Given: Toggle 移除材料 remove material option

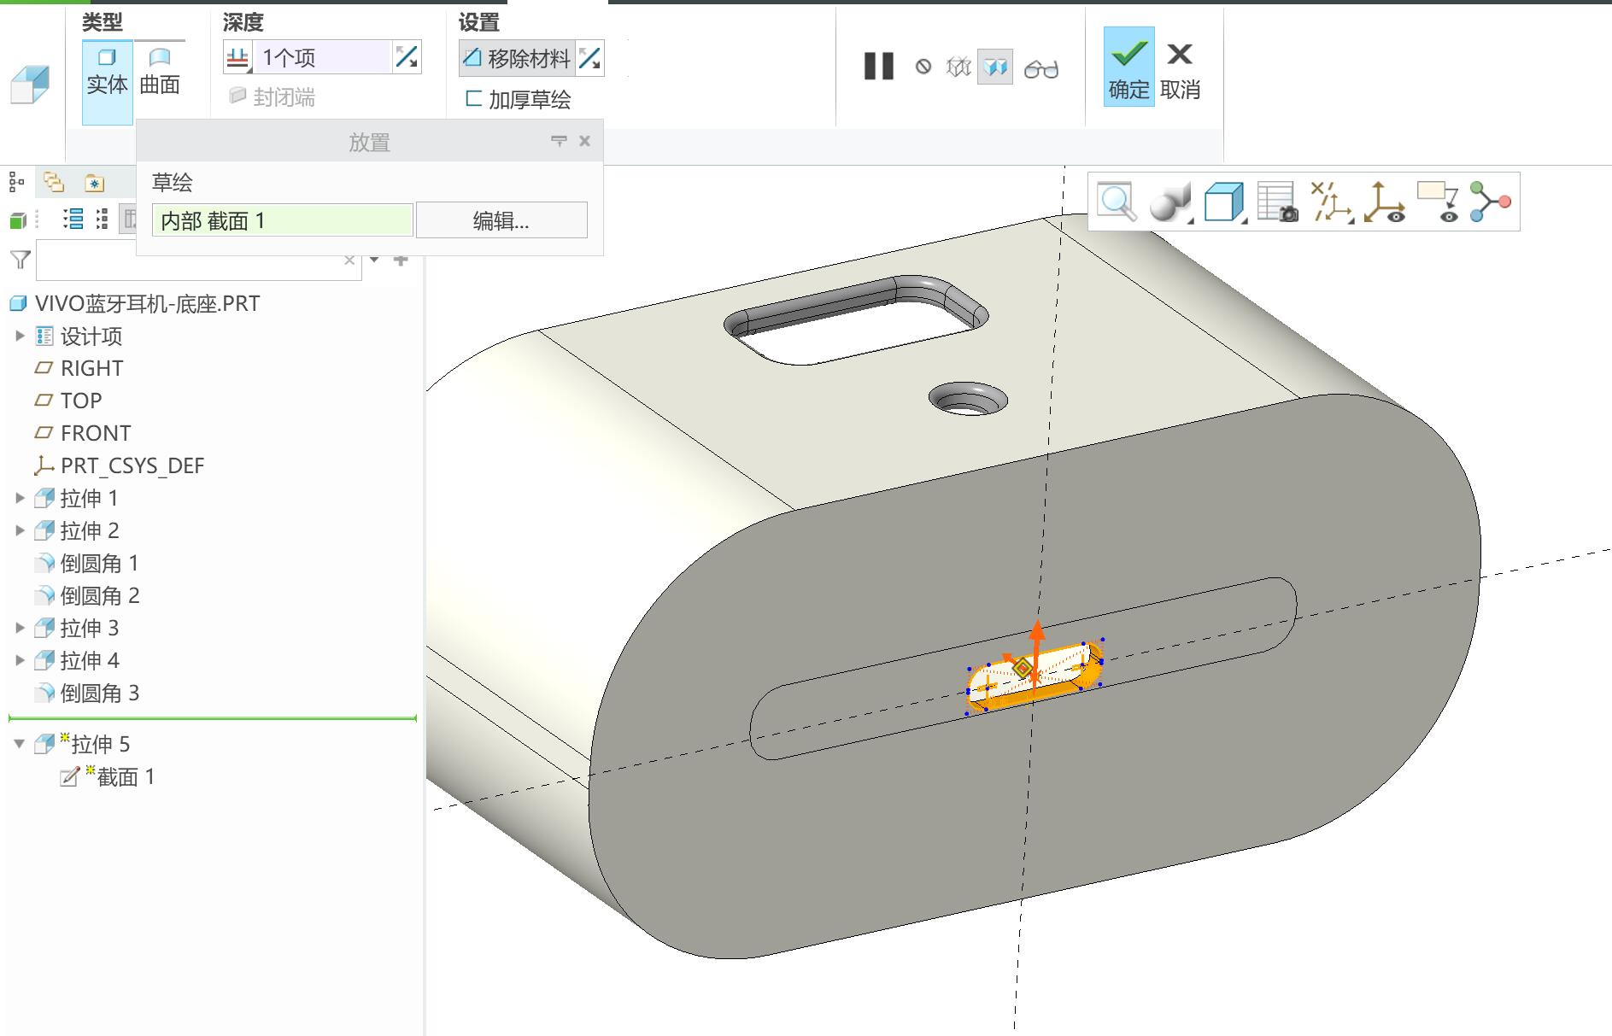Looking at the screenshot, I should pyautogui.click(x=517, y=58).
